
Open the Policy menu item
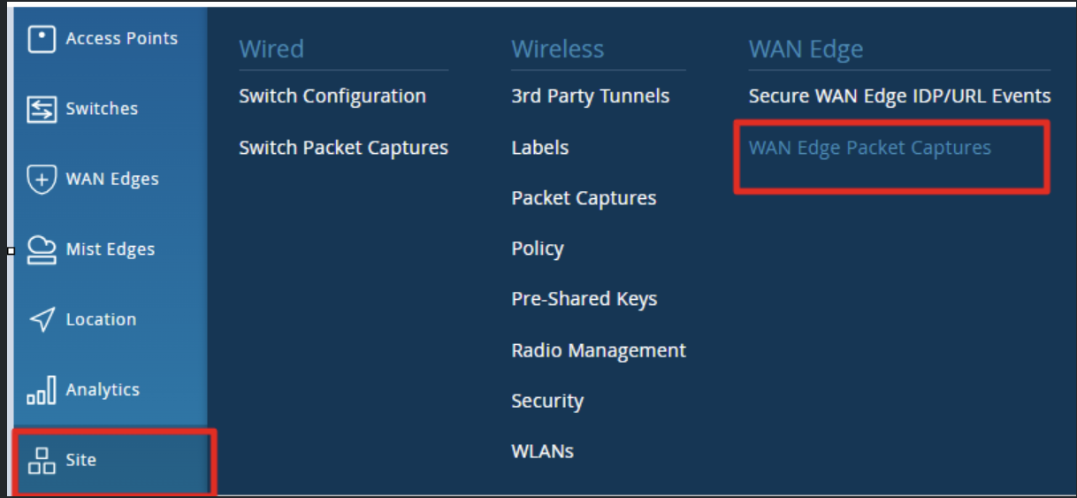click(537, 249)
